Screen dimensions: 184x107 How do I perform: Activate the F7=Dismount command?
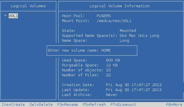tap(123, 104)
